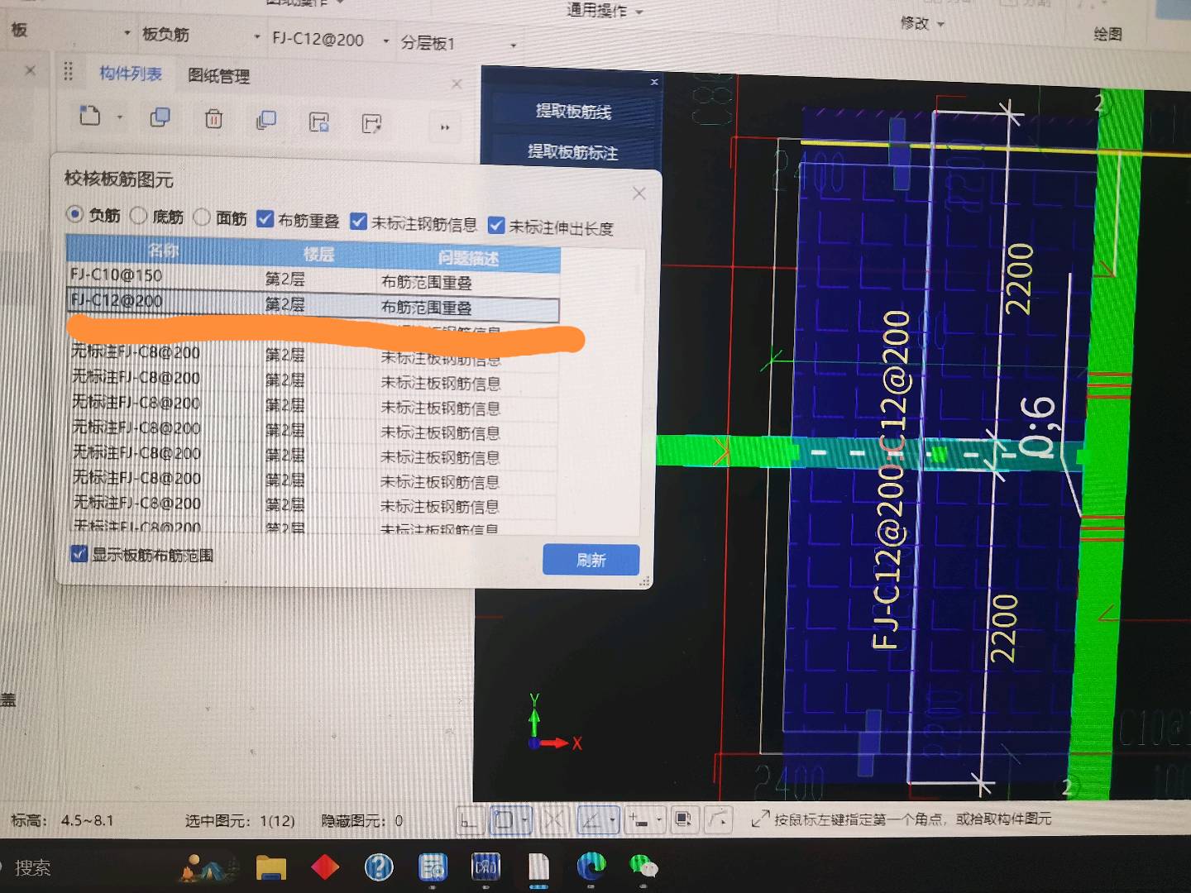Viewport: 1191px width, 893px height.
Task: Open File Explorer from taskbar
Action: click(270, 867)
